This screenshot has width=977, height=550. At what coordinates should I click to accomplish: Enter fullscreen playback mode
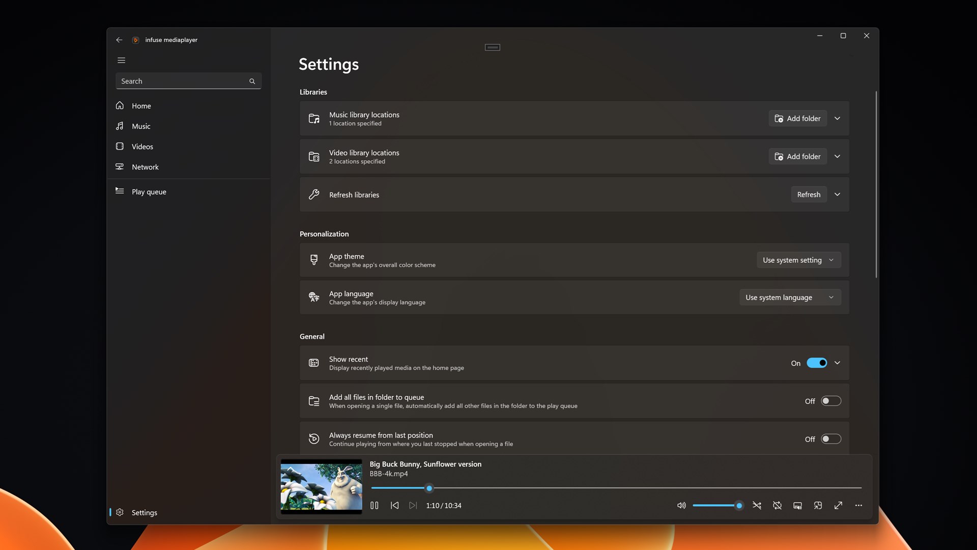point(838,505)
